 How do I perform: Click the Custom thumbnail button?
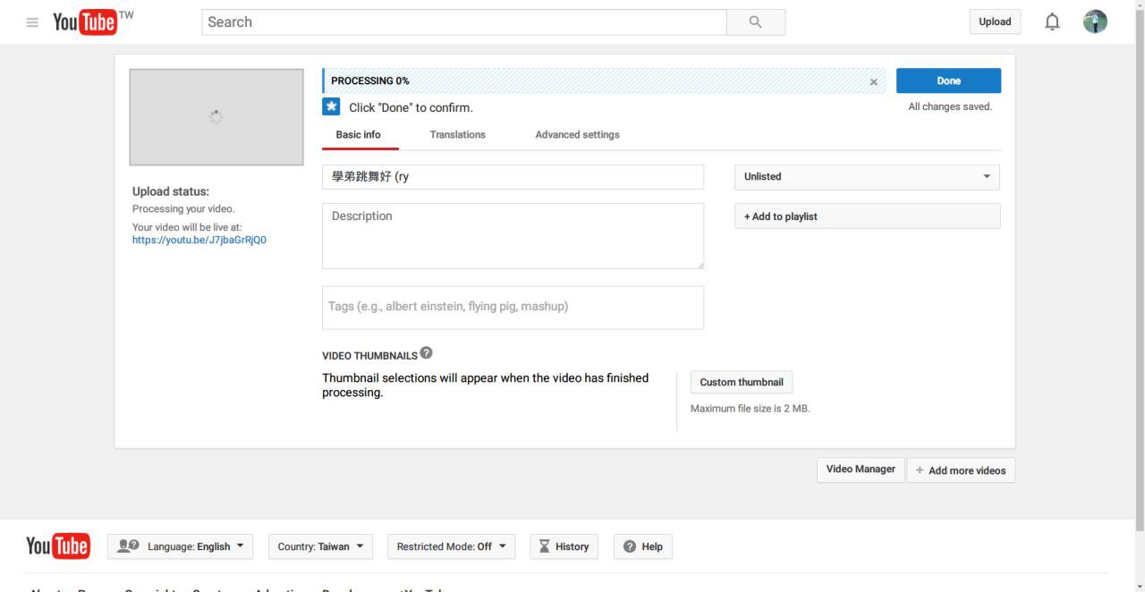[x=741, y=383]
